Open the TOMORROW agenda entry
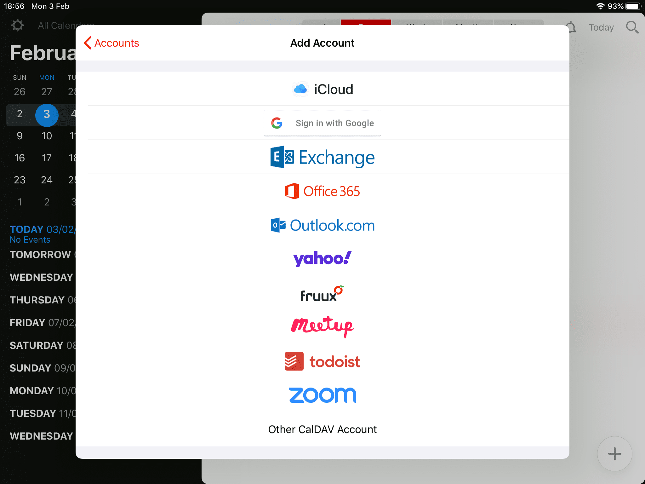 click(x=43, y=255)
